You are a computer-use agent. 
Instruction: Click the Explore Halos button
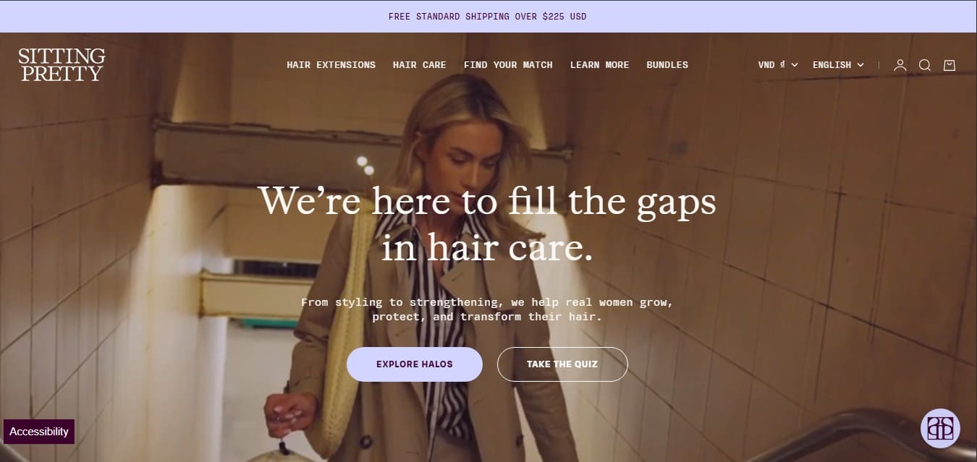415,364
